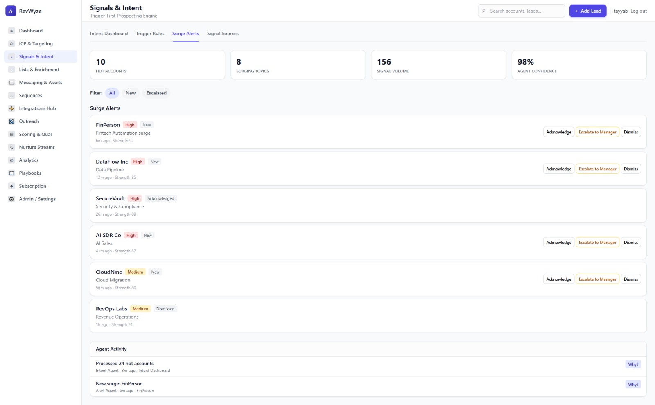
Task: Switch to the Trigger Rules tab
Action: click(150, 34)
